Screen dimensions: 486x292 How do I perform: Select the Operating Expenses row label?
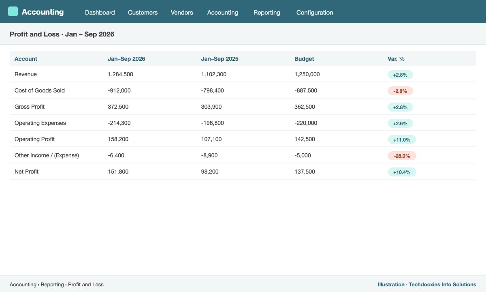click(40, 123)
